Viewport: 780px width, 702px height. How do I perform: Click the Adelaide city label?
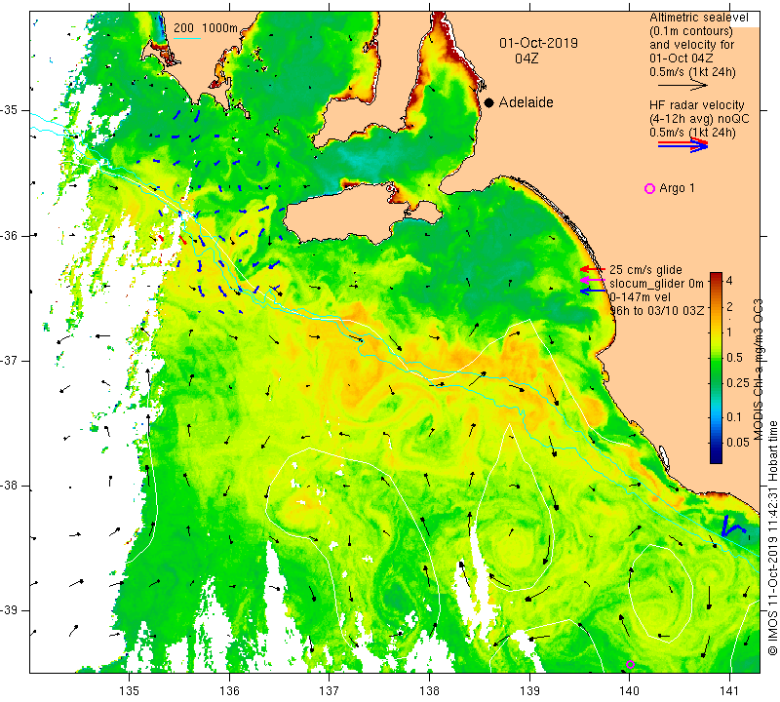click(526, 102)
